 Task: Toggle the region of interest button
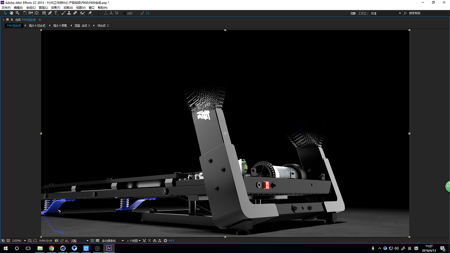click(92, 241)
